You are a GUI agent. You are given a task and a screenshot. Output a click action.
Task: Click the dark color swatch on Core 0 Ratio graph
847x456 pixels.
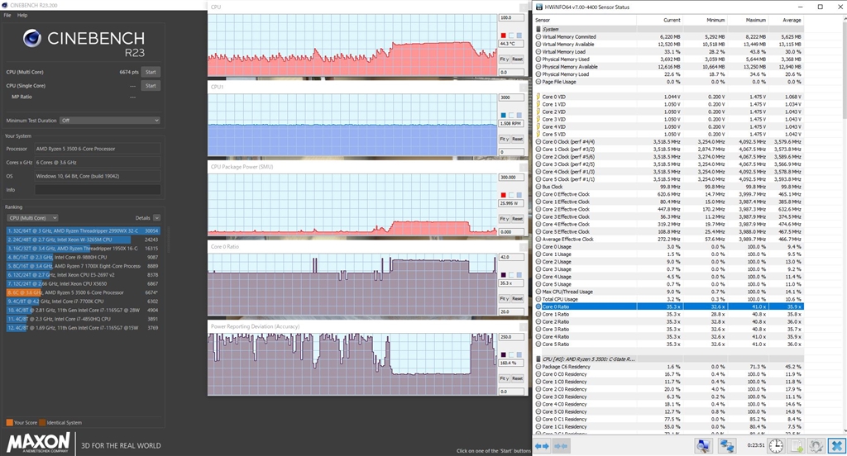504,275
